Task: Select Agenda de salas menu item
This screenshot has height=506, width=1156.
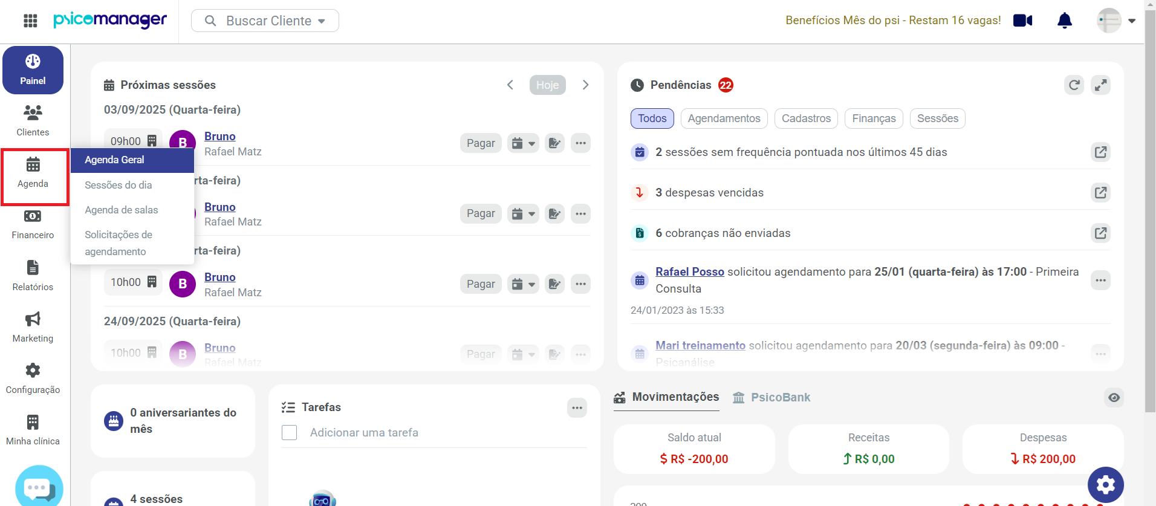Action: (x=132, y=210)
